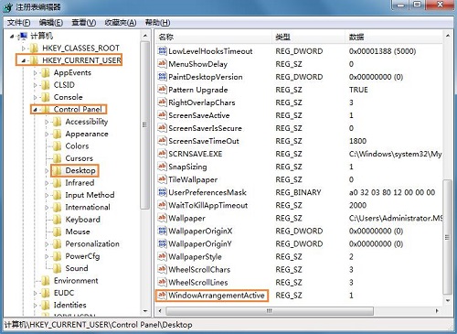
Task: Click the Personalization folder icon
Action: [57, 244]
